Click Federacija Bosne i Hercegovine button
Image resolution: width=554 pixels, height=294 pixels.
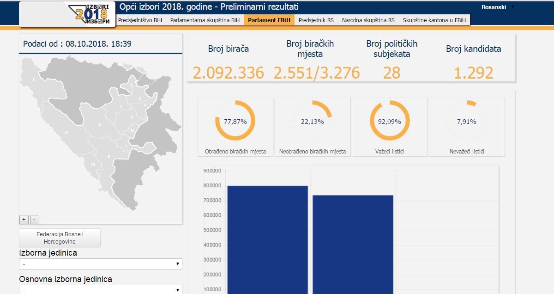tap(60, 238)
